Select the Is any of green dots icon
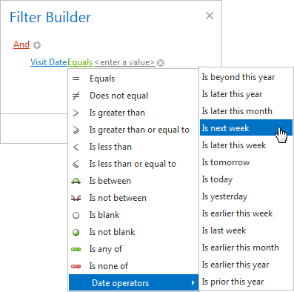 76,249
